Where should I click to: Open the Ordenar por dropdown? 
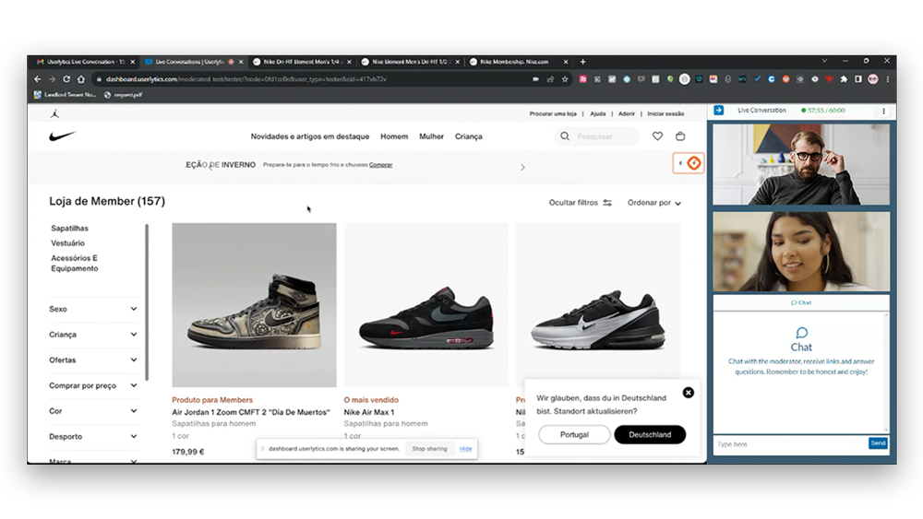(654, 203)
